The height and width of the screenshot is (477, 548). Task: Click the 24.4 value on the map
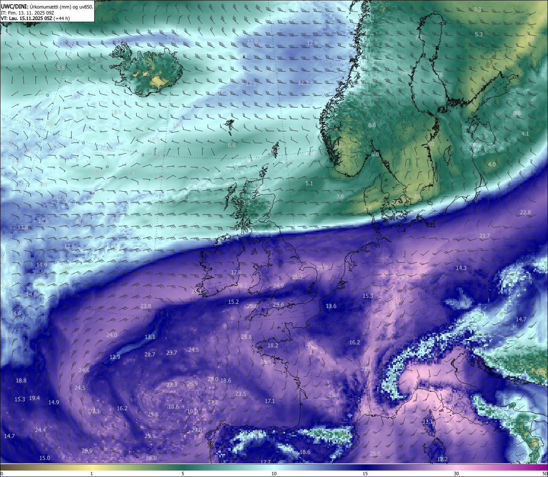[x=40, y=430]
